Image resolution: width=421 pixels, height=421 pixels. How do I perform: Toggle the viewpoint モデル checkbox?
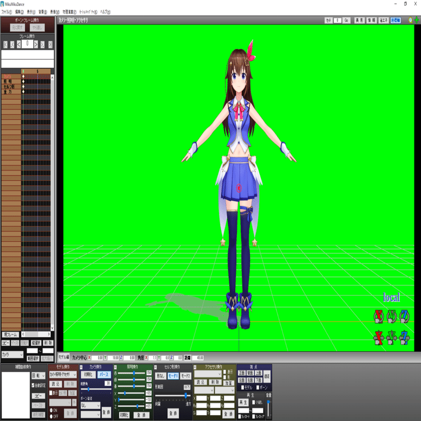click(x=243, y=387)
